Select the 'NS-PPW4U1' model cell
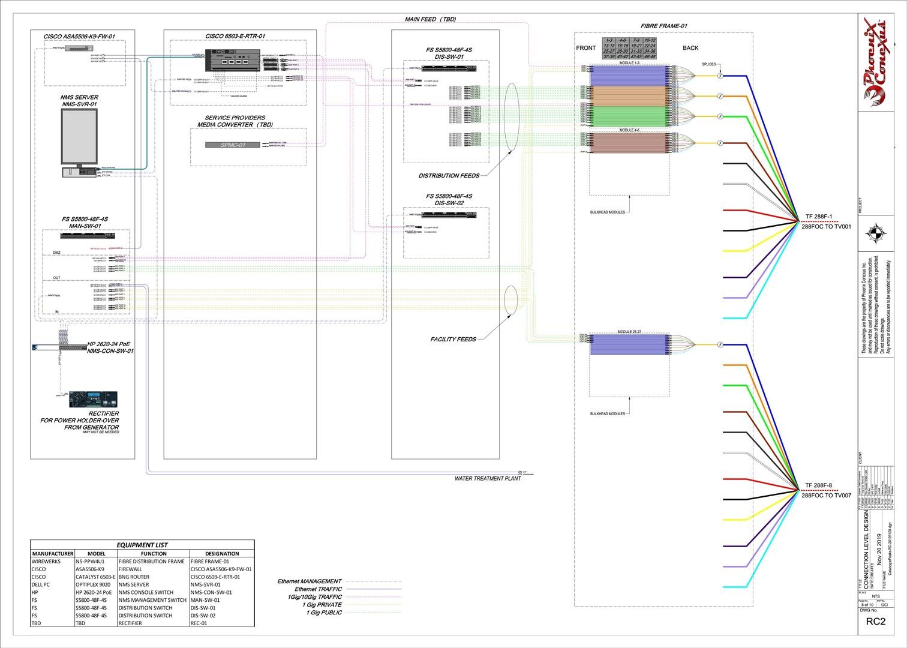The width and height of the screenshot is (907, 648). (95, 561)
